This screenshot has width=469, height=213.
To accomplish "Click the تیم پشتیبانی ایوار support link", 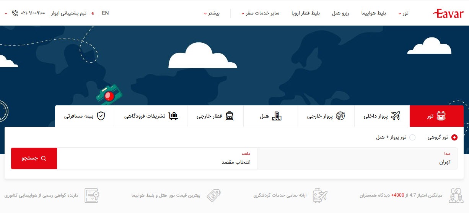I will (x=68, y=13).
